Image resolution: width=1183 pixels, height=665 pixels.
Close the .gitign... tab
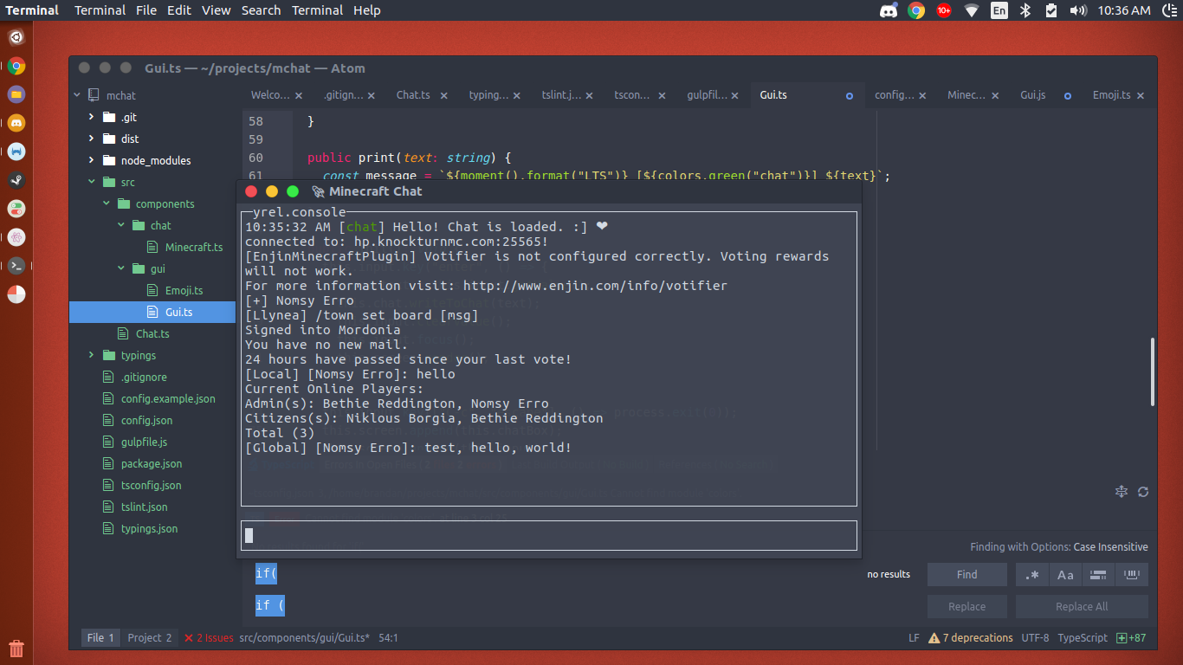coord(372,96)
